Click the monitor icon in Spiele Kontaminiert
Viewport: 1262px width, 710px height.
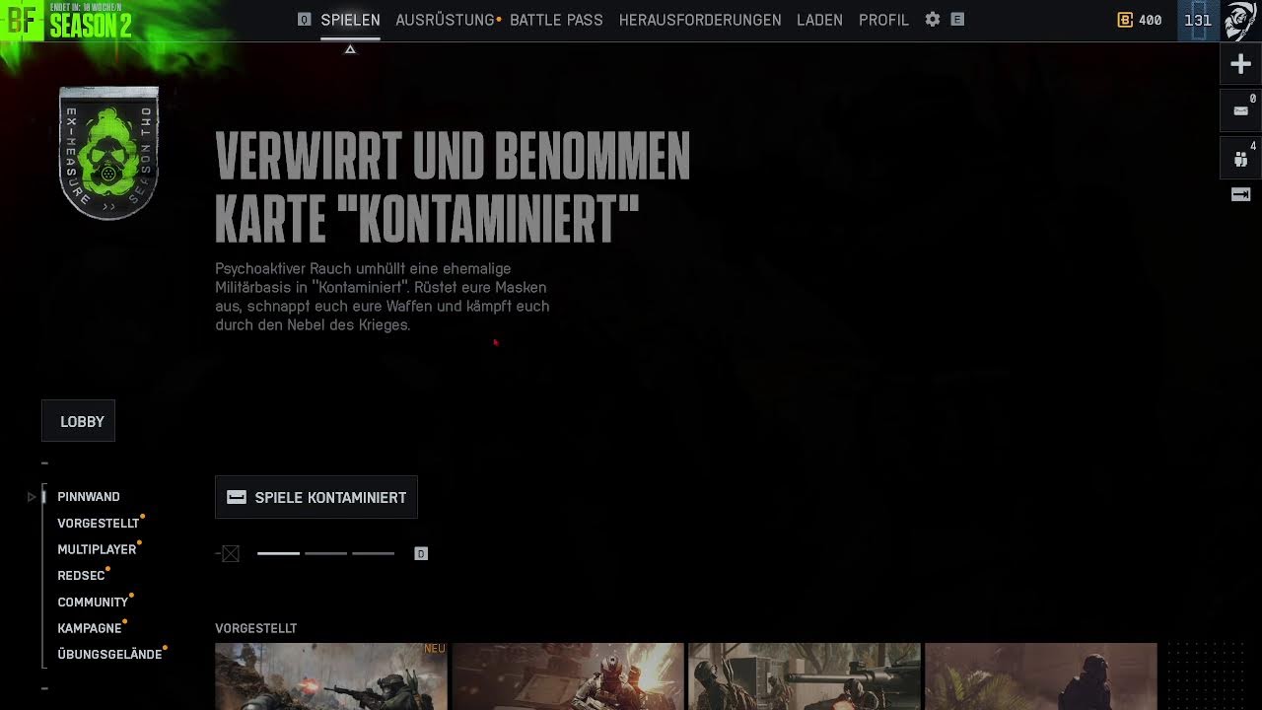pos(237,497)
